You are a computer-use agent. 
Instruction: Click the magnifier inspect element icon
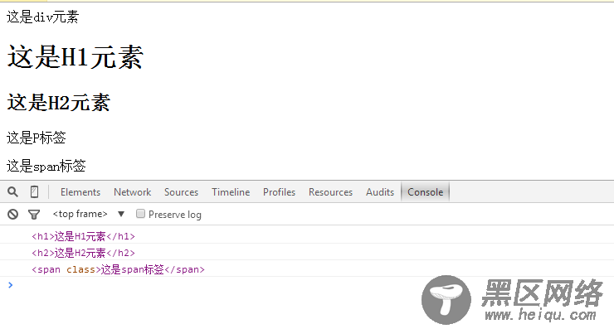[12, 191]
